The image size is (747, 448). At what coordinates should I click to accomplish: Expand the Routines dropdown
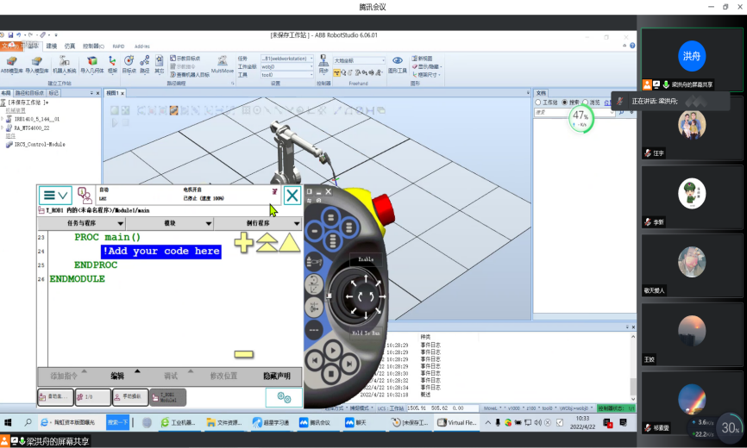coord(257,223)
